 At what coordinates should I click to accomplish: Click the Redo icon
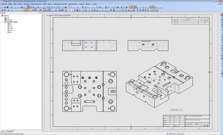[16, 7]
